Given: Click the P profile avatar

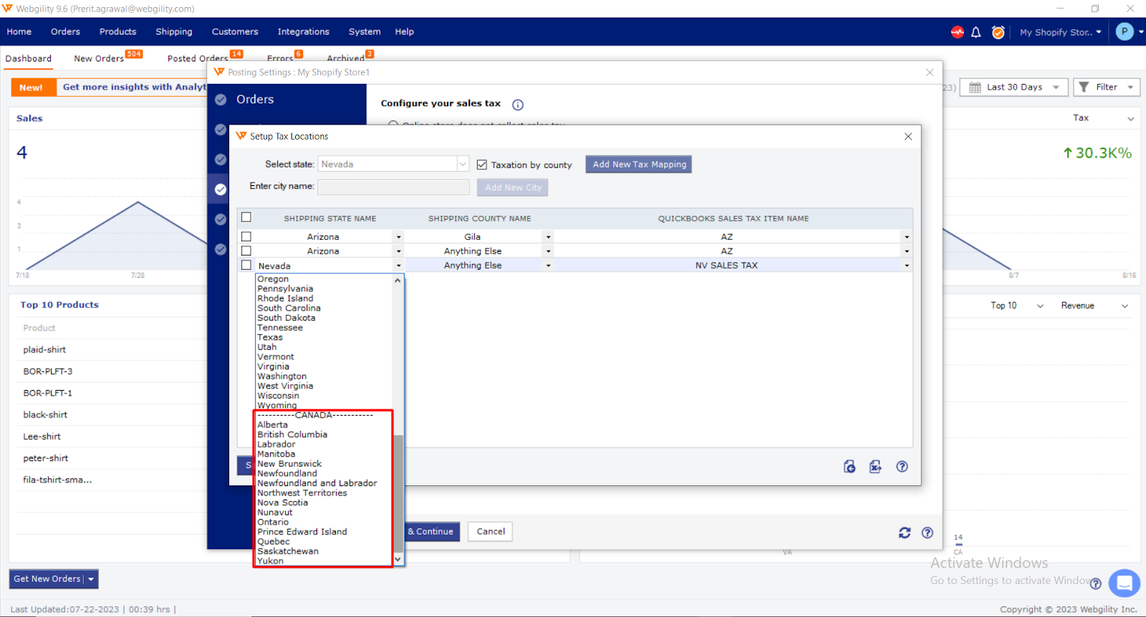Looking at the screenshot, I should 1125,31.
